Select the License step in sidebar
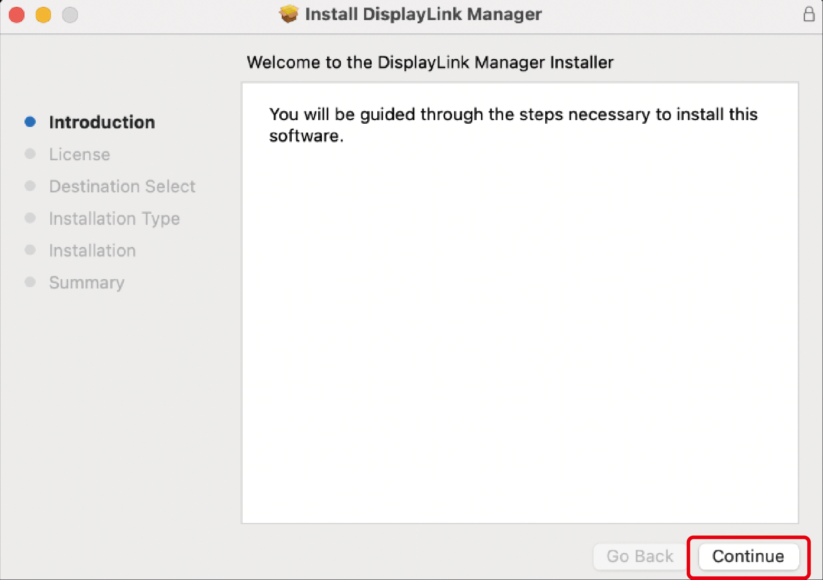 coord(80,155)
